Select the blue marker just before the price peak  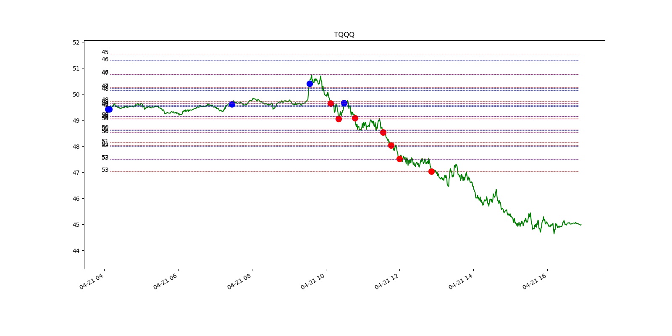[x=310, y=84]
